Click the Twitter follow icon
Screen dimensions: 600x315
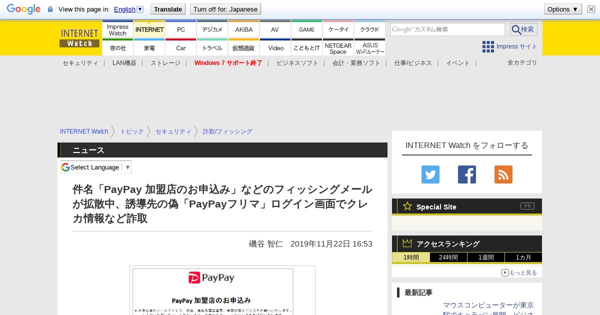[430, 174]
